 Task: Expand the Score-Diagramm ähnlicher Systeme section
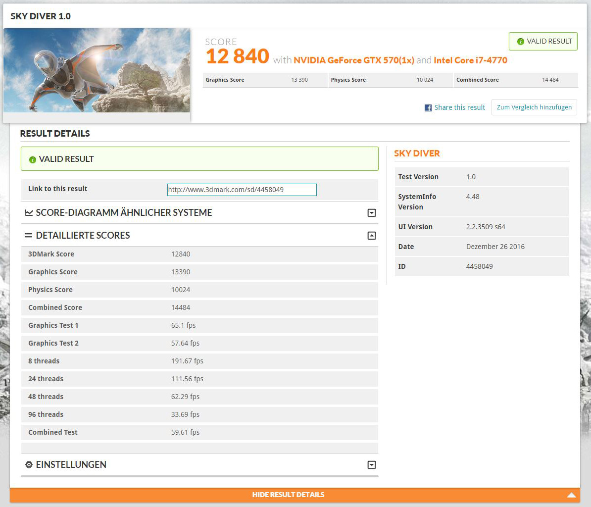(372, 213)
